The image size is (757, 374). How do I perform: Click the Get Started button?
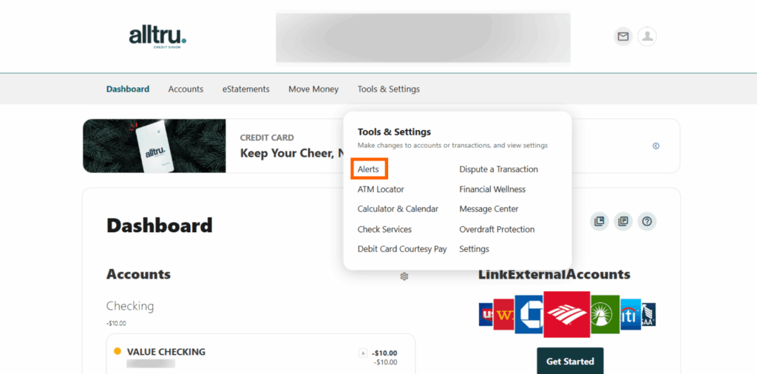point(570,361)
